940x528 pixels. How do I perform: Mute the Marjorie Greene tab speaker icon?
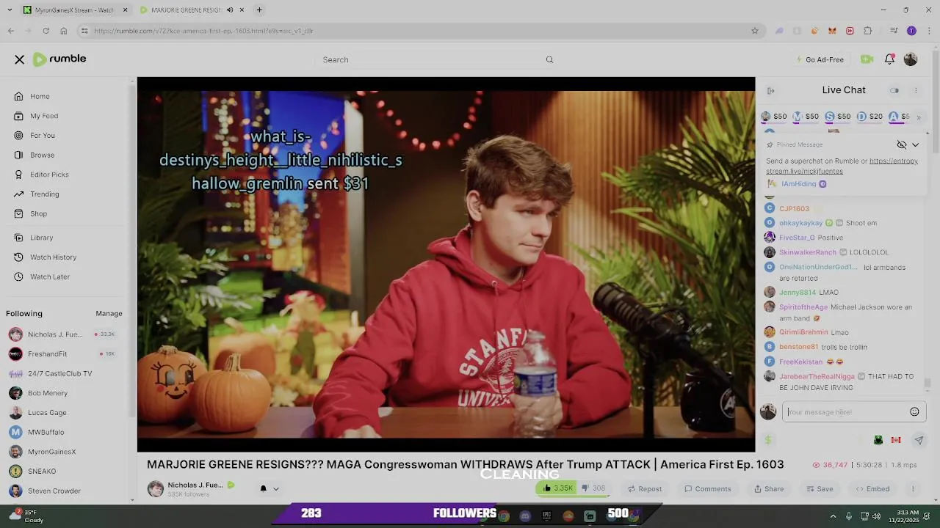coord(230,10)
